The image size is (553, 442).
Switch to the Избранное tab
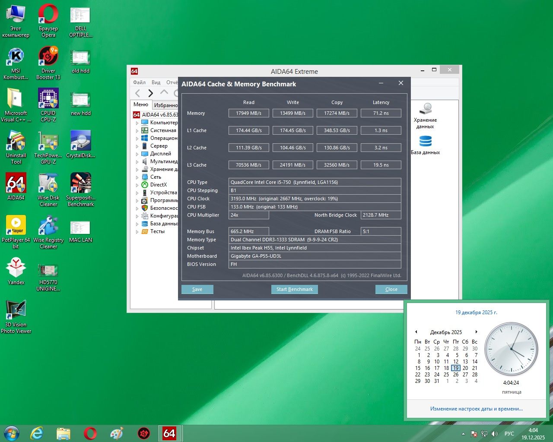click(x=165, y=105)
